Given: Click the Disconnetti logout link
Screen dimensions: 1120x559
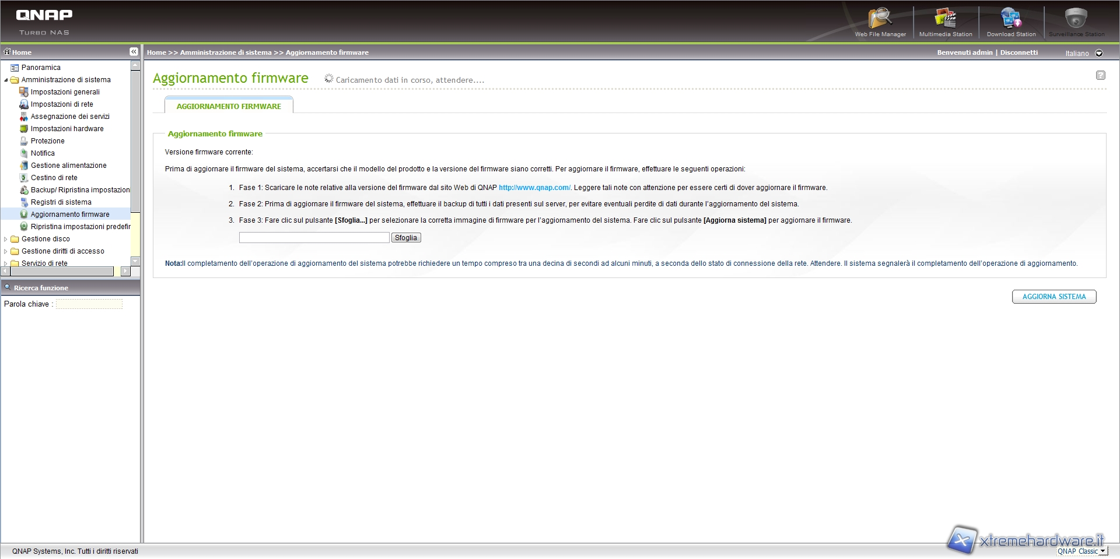Looking at the screenshot, I should coord(1019,52).
